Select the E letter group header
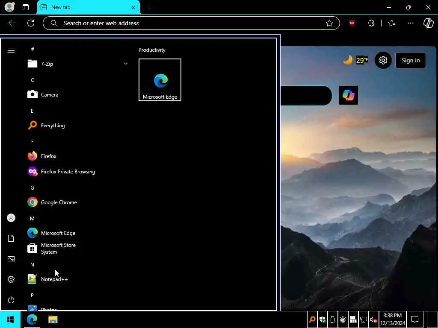Viewport: 438px width, 328px height. pyautogui.click(x=32, y=111)
